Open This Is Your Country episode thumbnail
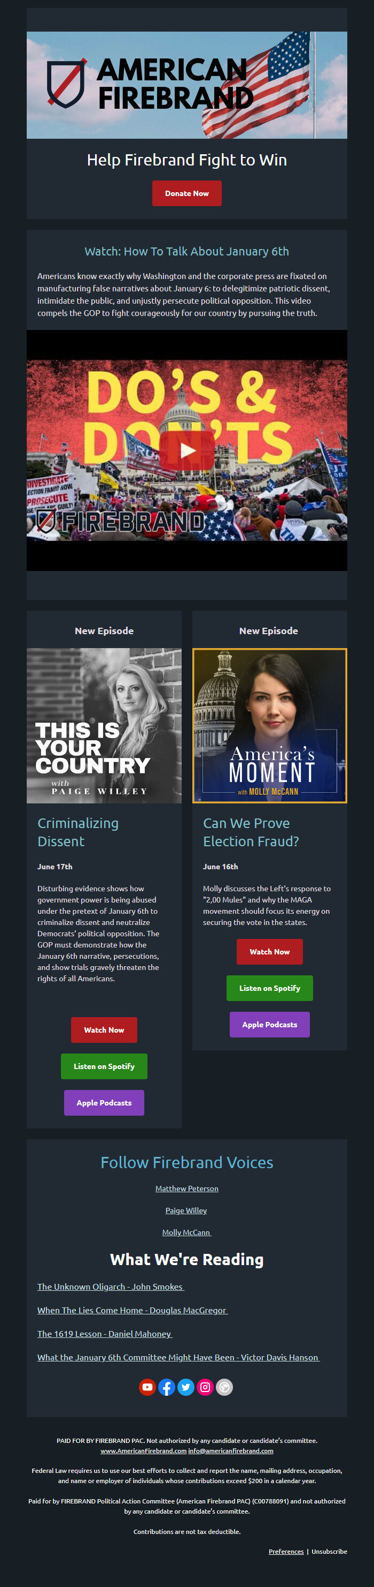Viewport: 374px width, 1587px height. point(104,726)
